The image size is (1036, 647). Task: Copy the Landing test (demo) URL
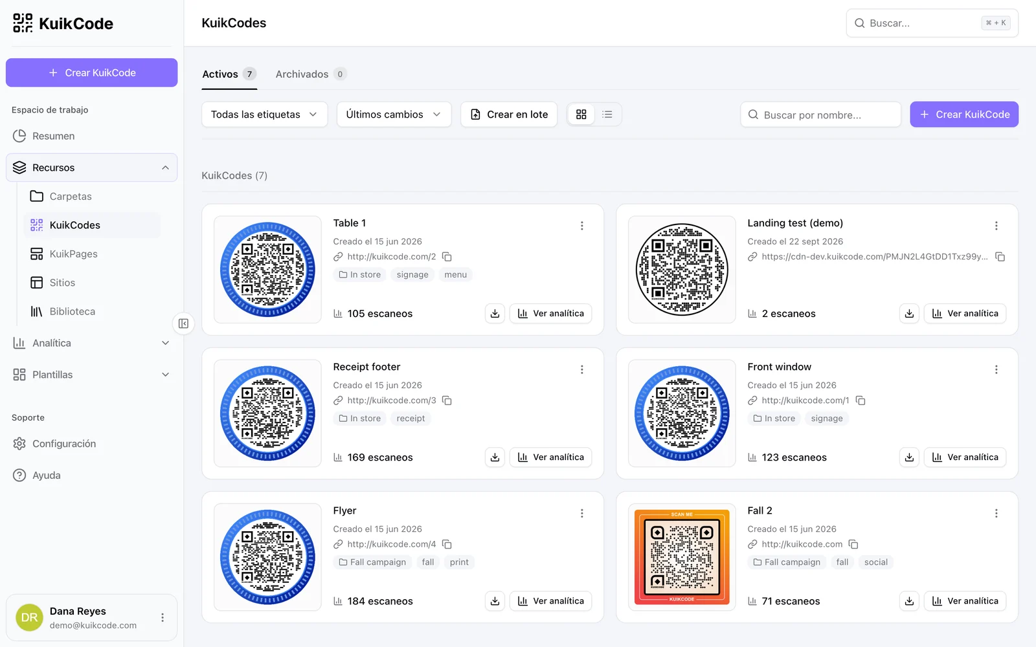click(1000, 257)
